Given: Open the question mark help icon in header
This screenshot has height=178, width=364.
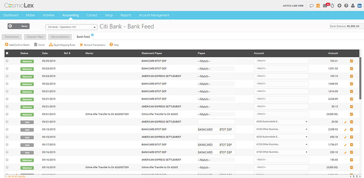Looking at the screenshot, I should click(346, 6).
